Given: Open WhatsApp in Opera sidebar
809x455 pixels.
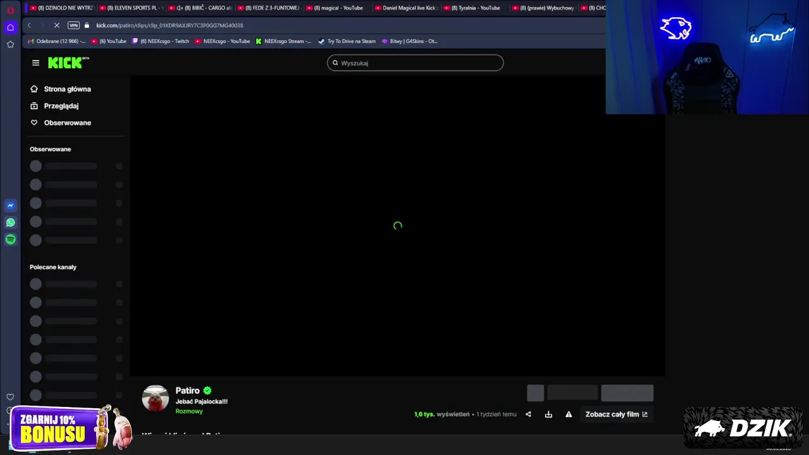Looking at the screenshot, I should [x=10, y=222].
